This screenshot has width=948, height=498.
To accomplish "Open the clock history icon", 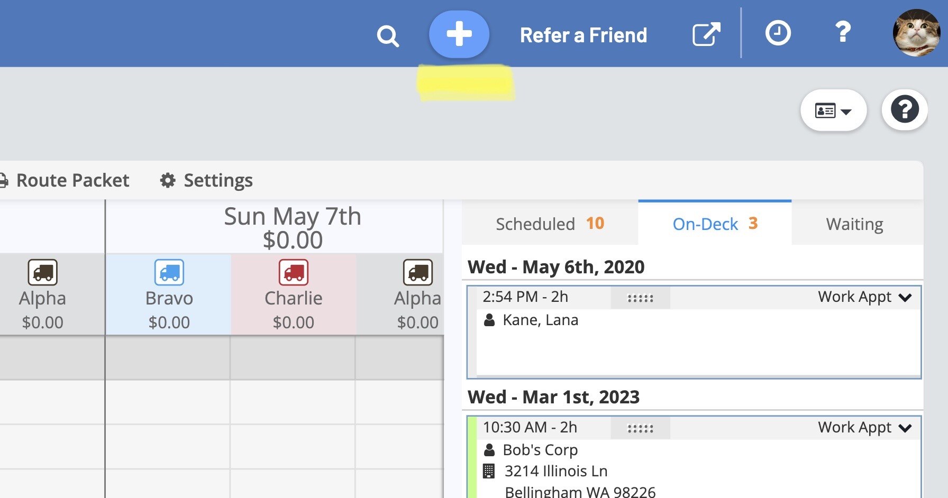I will pos(778,33).
